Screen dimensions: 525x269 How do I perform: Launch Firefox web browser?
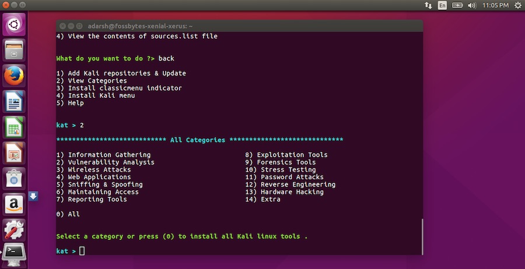(13, 76)
